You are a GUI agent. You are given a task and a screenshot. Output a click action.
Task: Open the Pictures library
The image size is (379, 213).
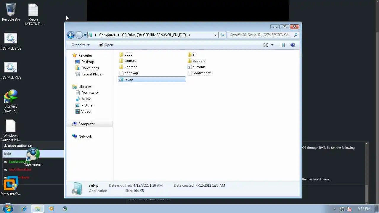[84, 105]
